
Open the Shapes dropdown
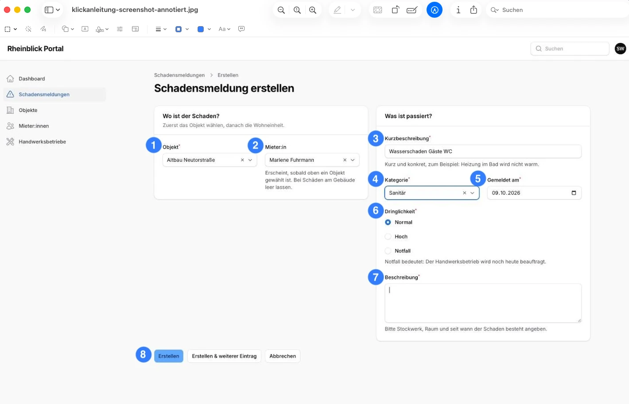point(68,29)
